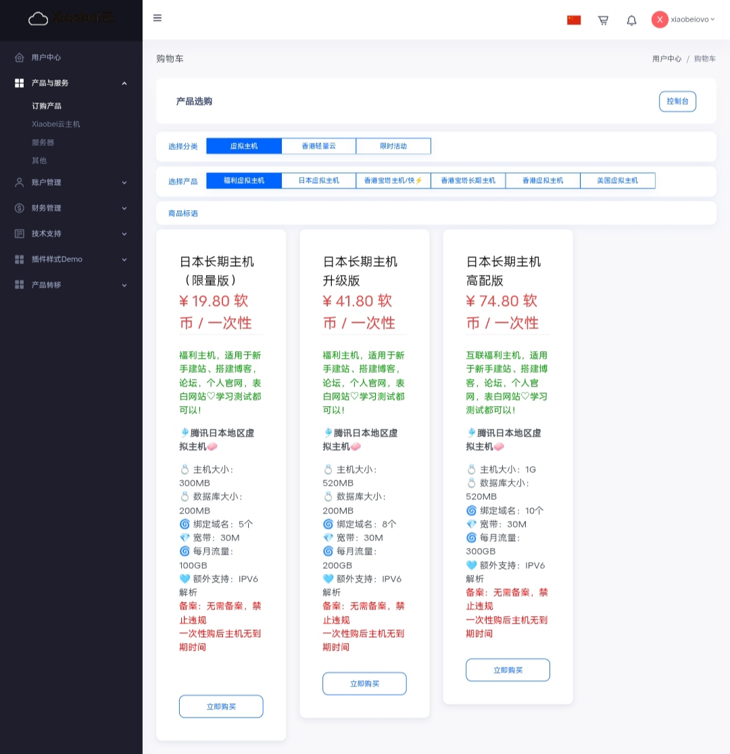Click 立即购买 for 升级版 plan
This screenshot has height=754, width=730.
365,684
